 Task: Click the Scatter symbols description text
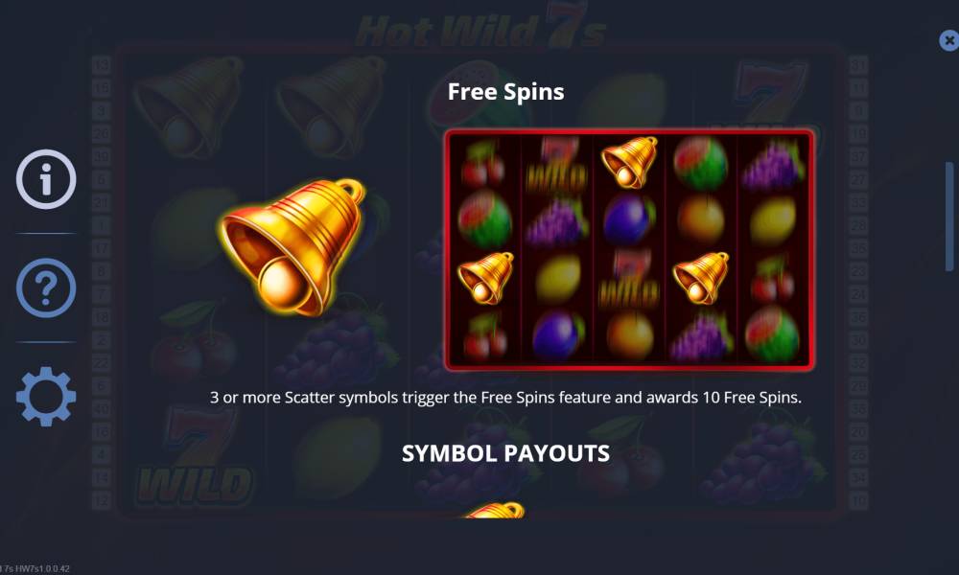tap(505, 398)
